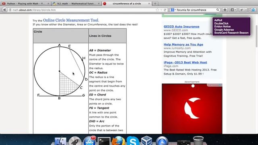Click the 'Circle' table header cell
Screen dimensions: 258x145
pyautogui.click(x=61, y=36)
